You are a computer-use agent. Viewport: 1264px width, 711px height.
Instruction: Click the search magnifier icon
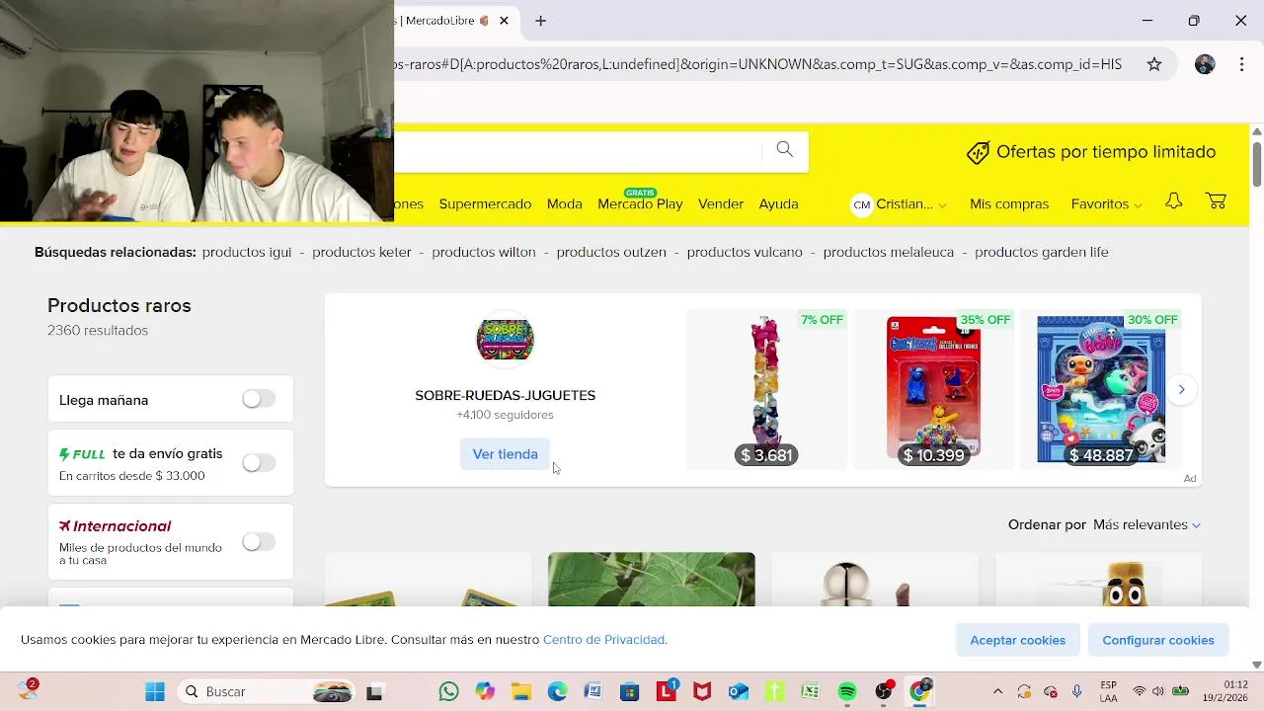784,149
